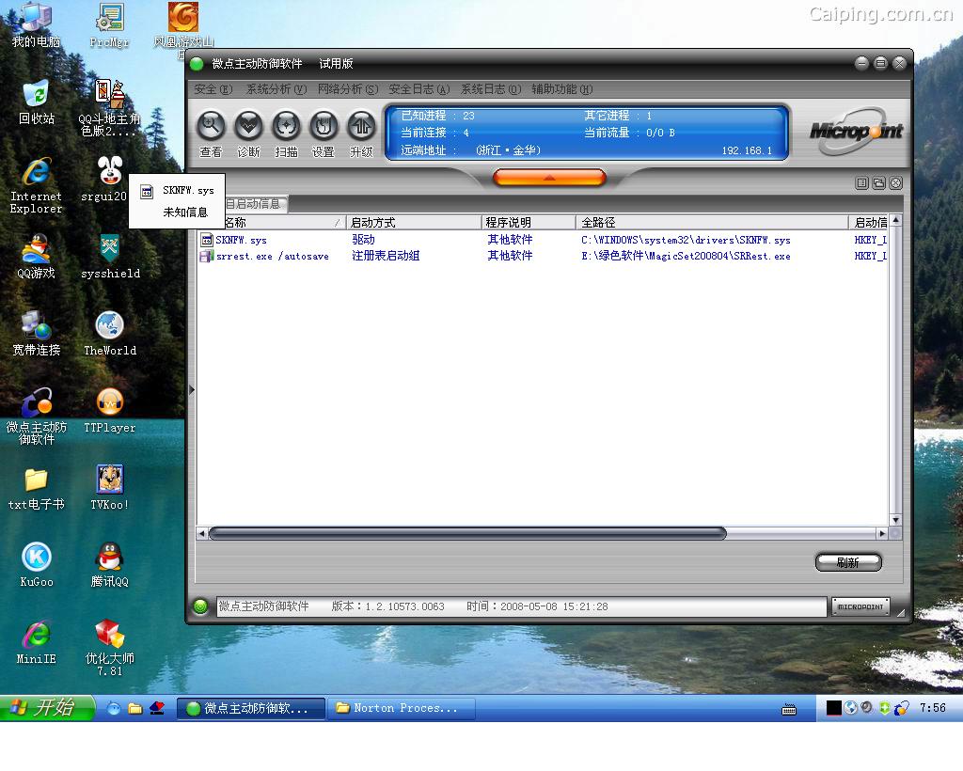Open srgui20 rabbit desktop icon
The height and width of the screenshot is (771, 963).
(x=106, y=180)
